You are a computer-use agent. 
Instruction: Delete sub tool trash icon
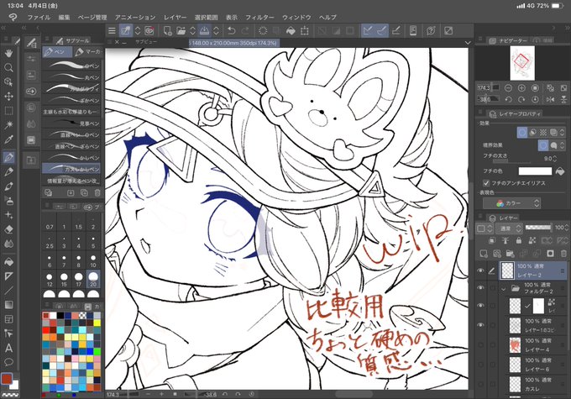97,192
